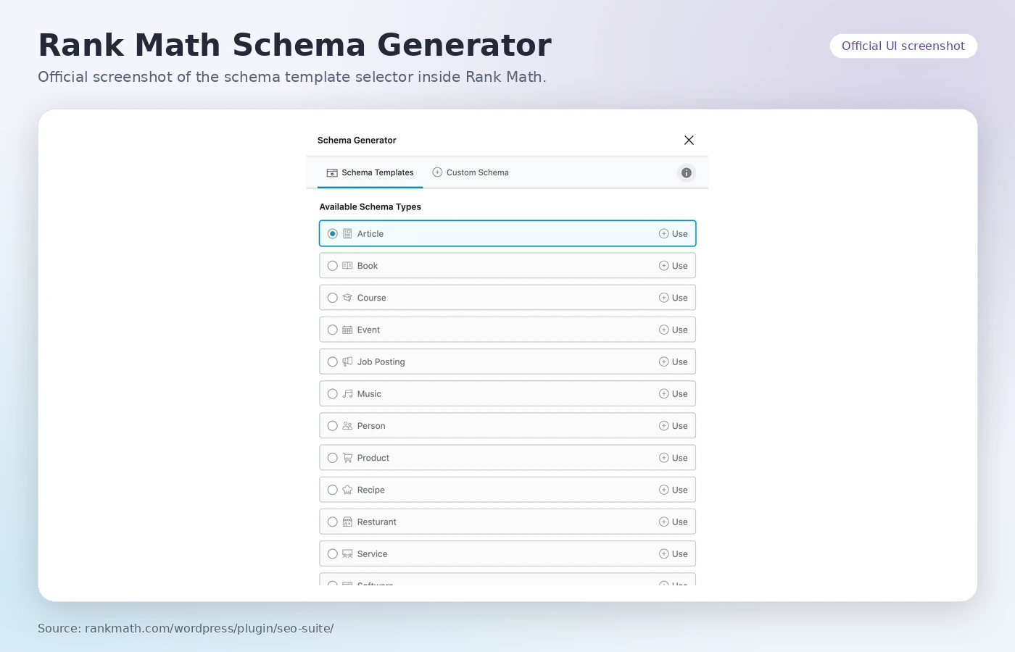Screen dimensions: 1015x652
Task: Use the Resturant schema template
Action: (x=673, y=522)
